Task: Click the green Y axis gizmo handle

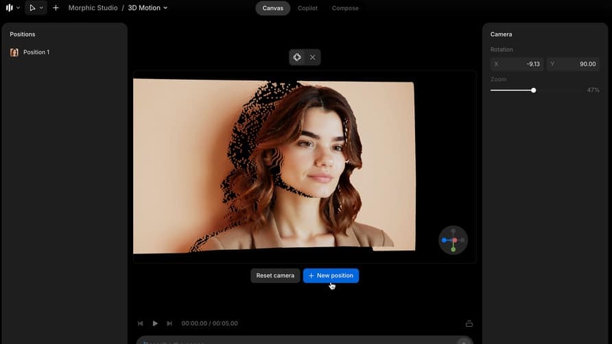Action: 453,249
